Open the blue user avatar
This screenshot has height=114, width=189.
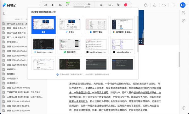(x=183, y=5)
